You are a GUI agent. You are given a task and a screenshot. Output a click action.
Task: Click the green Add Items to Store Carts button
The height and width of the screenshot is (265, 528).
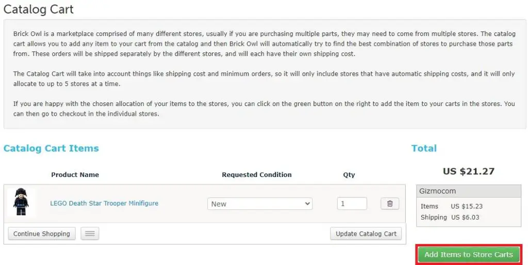[469, 255]
